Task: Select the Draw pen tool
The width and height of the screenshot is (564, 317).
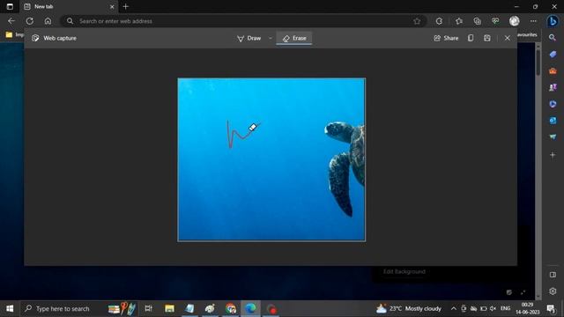Action: coord(249,38)
